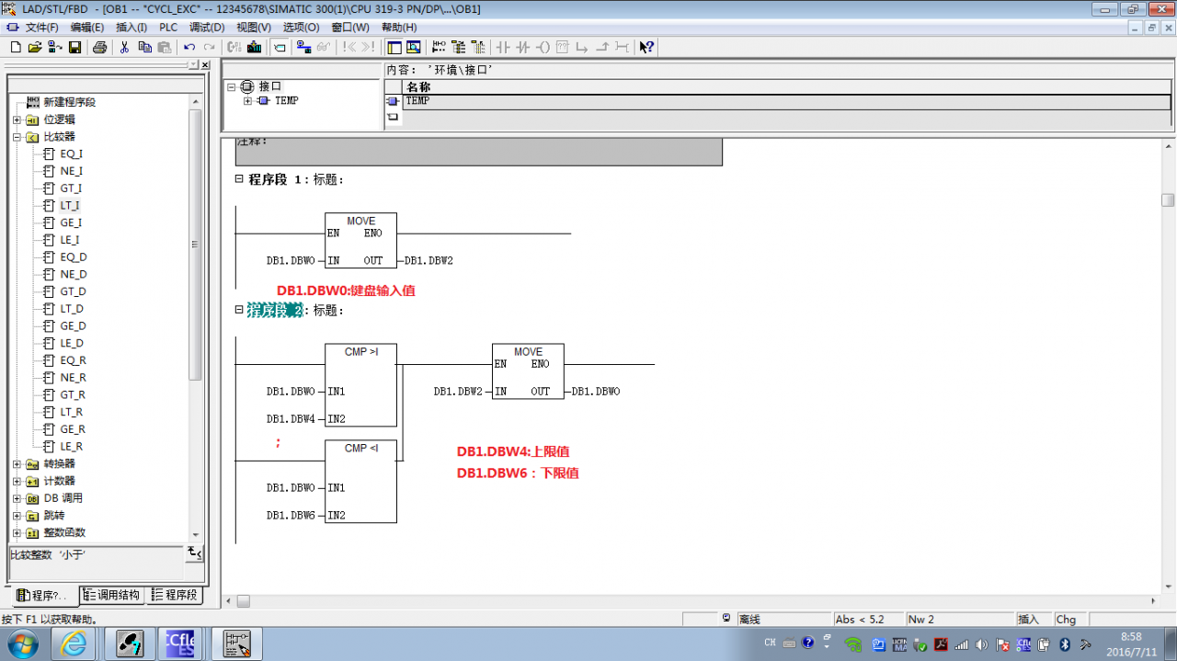Click the DB1.DBW4 IN2 operand
Image resolution: width=1177 pixels, height=661 pixels.
(x=291, y=419)
